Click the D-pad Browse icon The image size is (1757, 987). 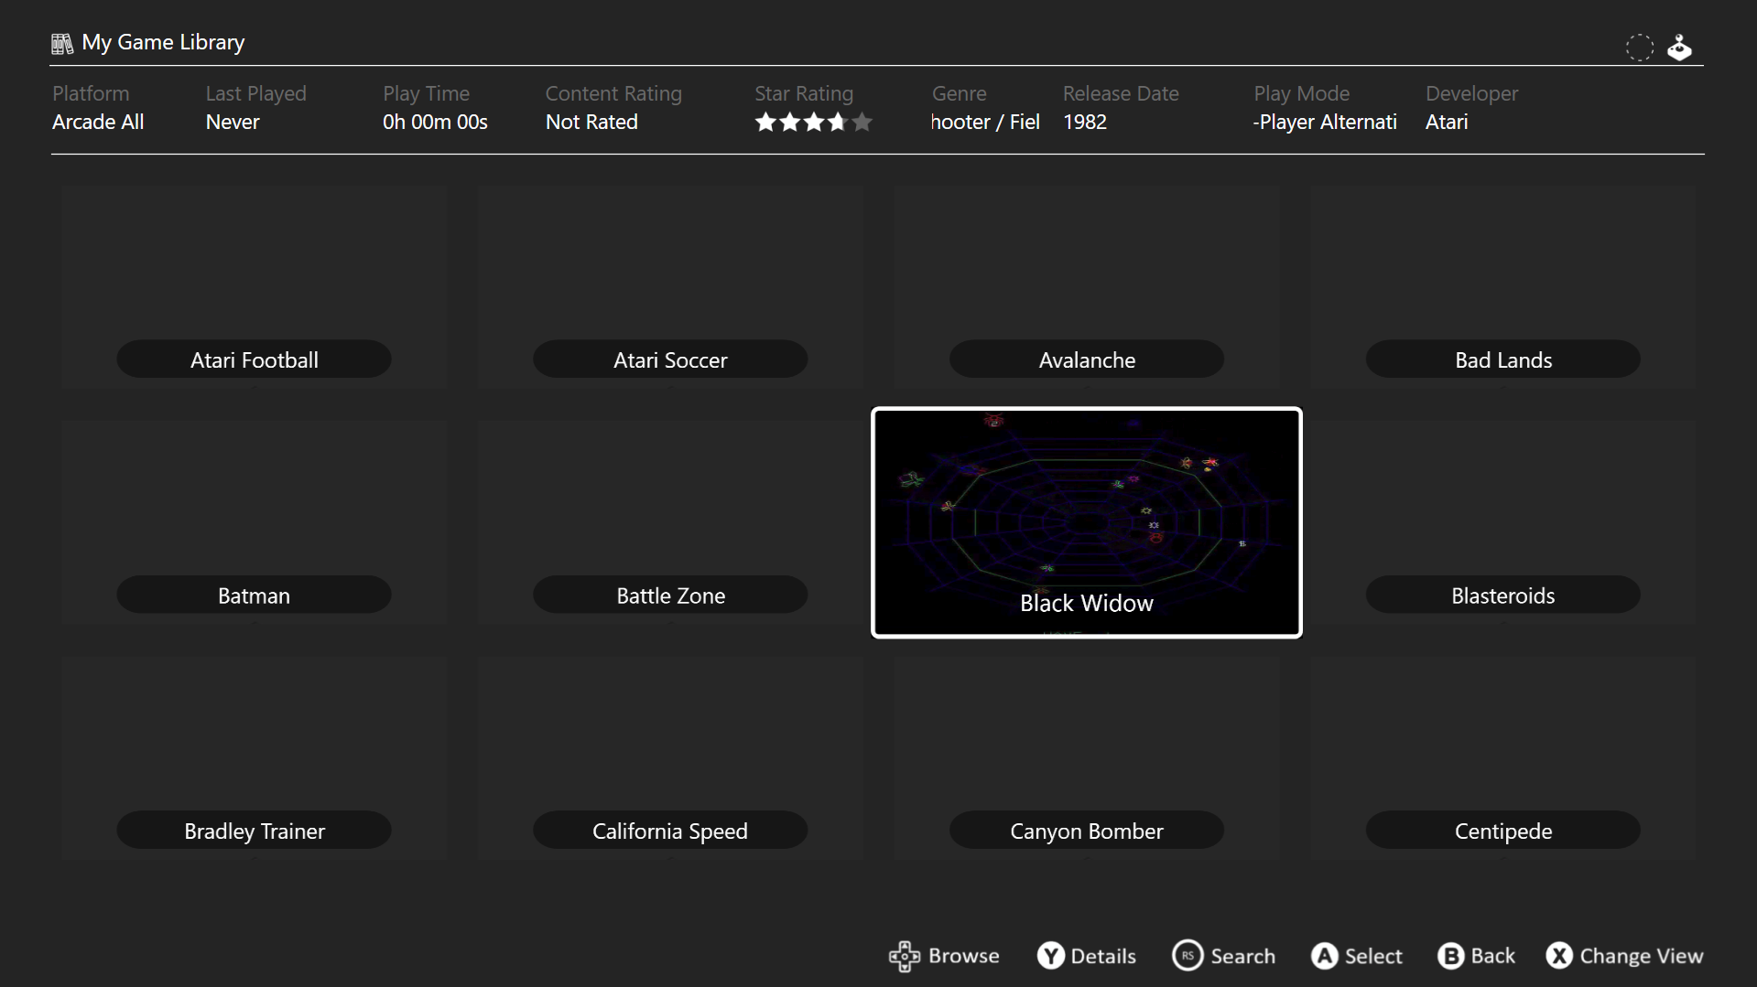(x=904, y=956)
